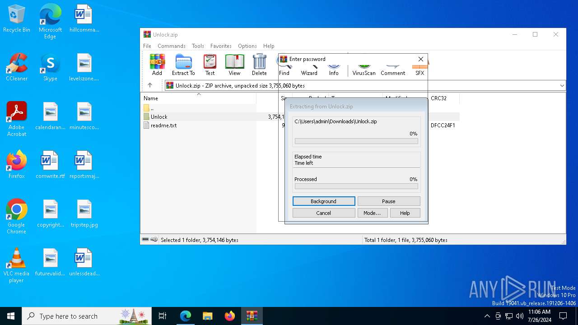This screenshot has width=578, height=325.
Task: Click the Background button in extraction dialog
Action: coord(324,201)
